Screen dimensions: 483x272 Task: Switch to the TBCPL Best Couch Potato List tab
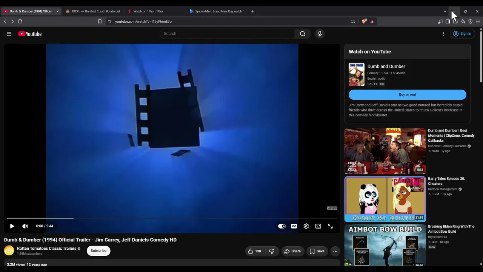point(93,11)
